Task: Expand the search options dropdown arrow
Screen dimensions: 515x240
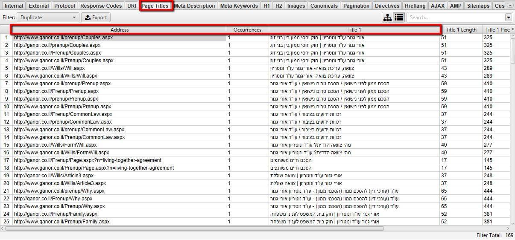Action: tap(508, 17)
